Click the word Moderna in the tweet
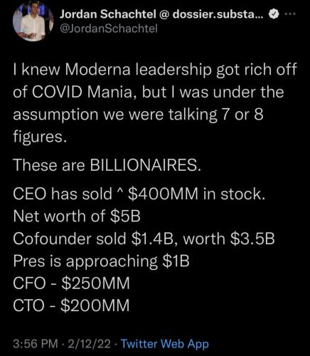This screenshot has width=310, height=356. tap(97, 69)
